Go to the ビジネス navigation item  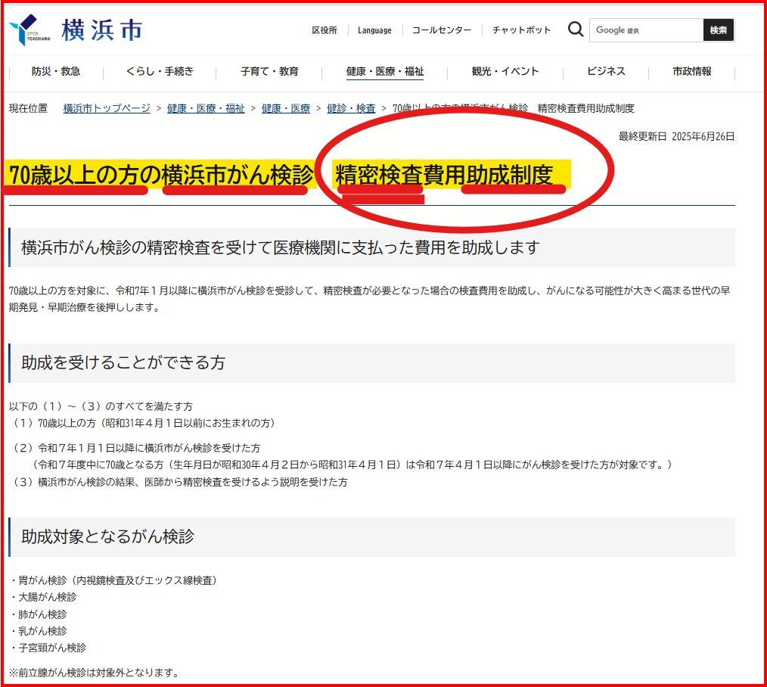pos(606,72)
